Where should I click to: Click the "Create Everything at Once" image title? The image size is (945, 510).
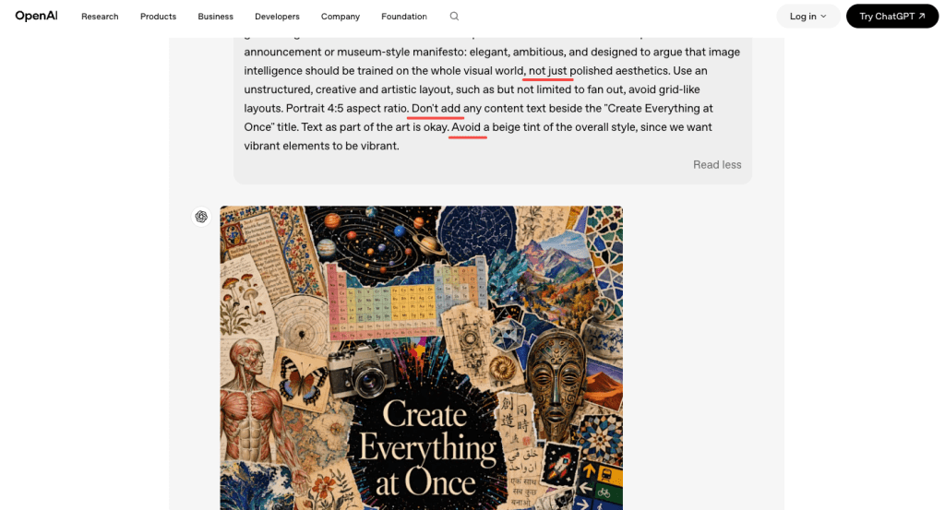point(426,448)
